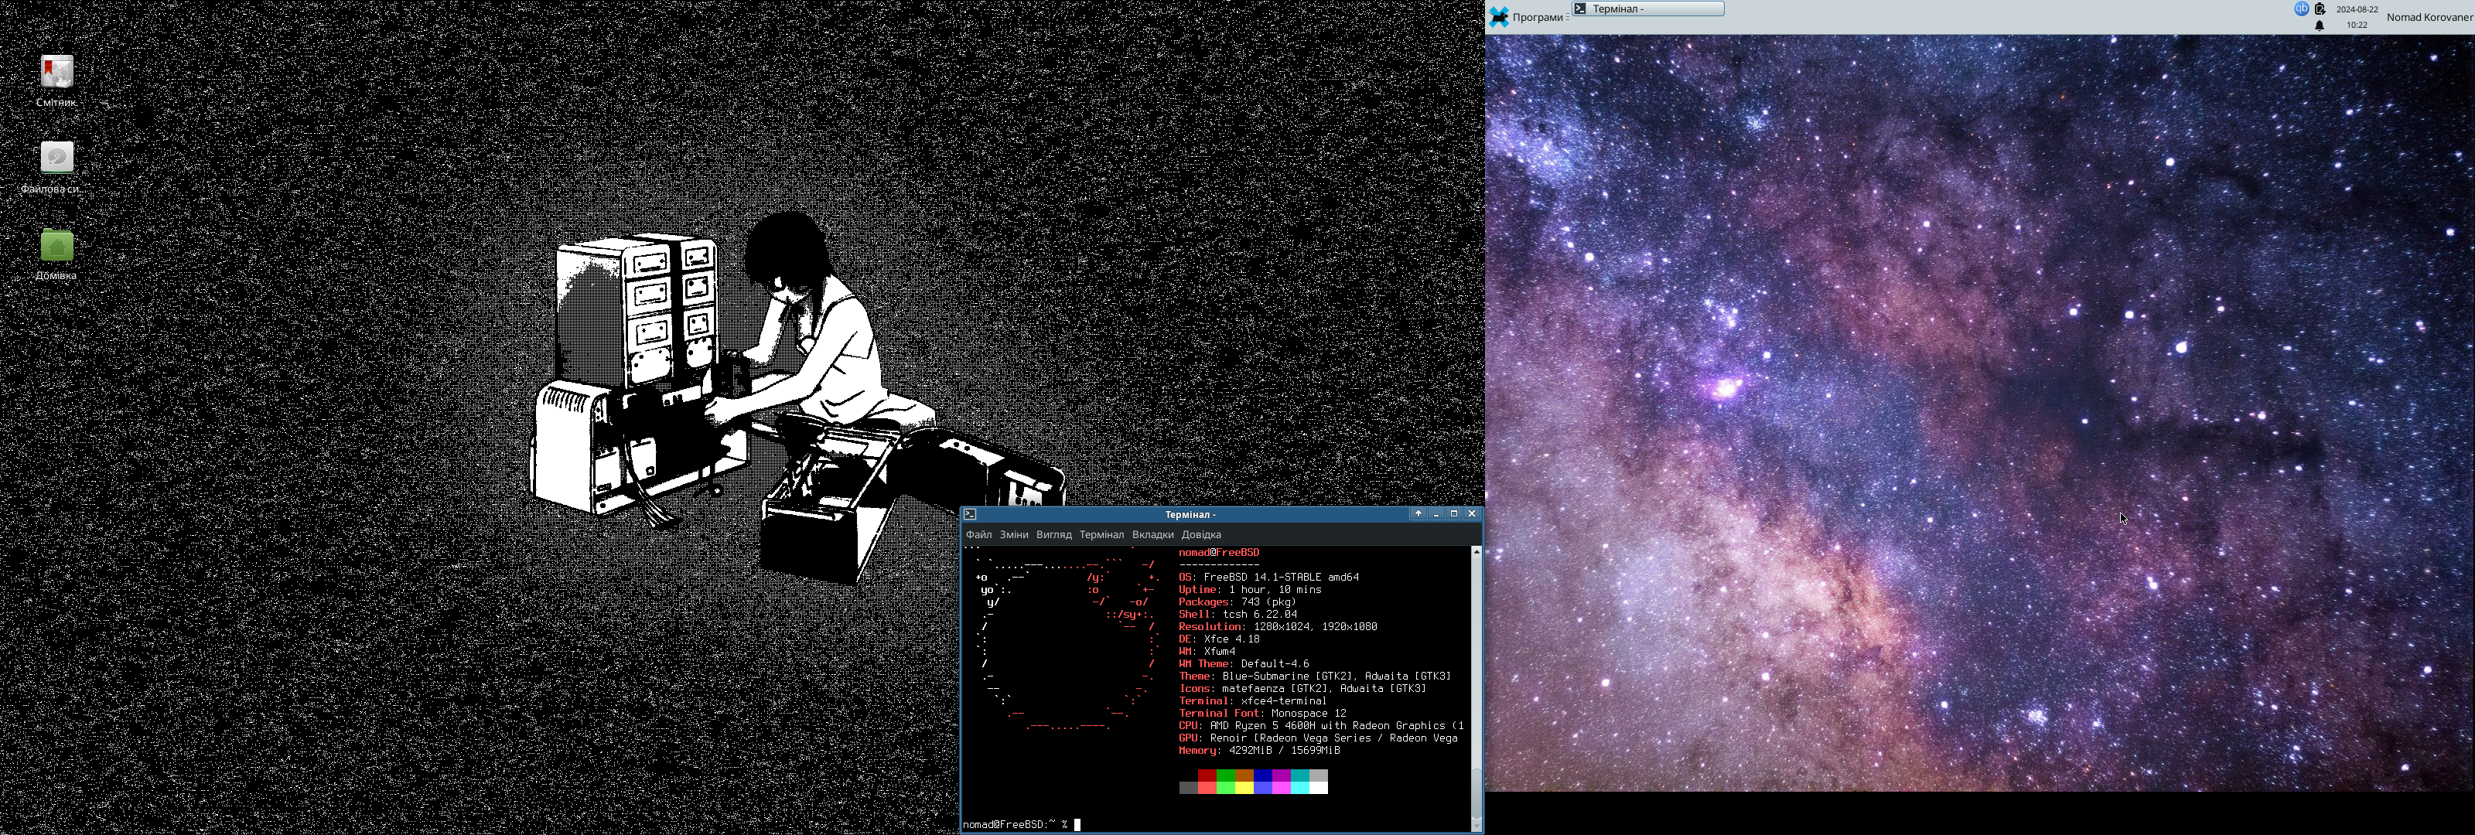Open the Файл menu in terminal
Screen dimensions: 2475x835
point(978,535)
